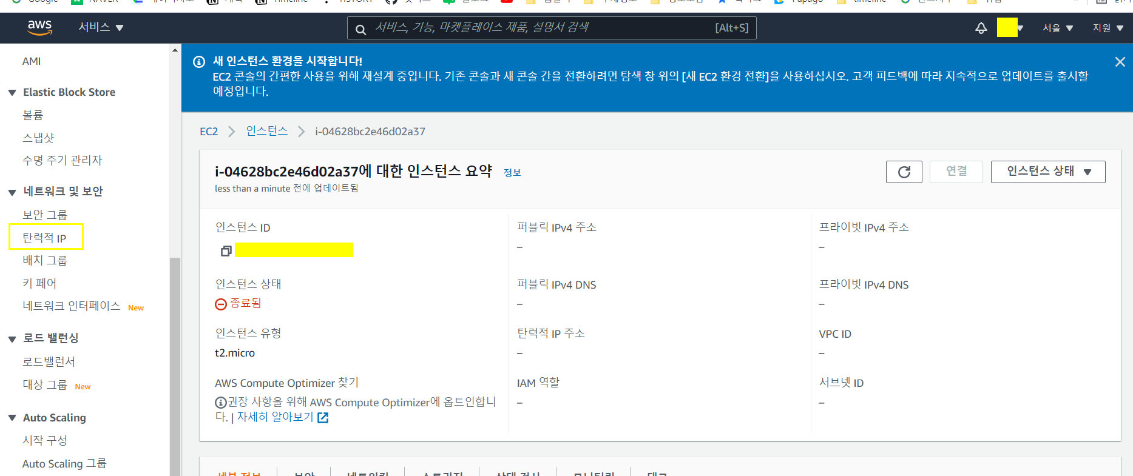This screenshot has width=1133, height=476.
Task: Collapse the 로드 밸런싱 section
Action: tap(12, 339)
